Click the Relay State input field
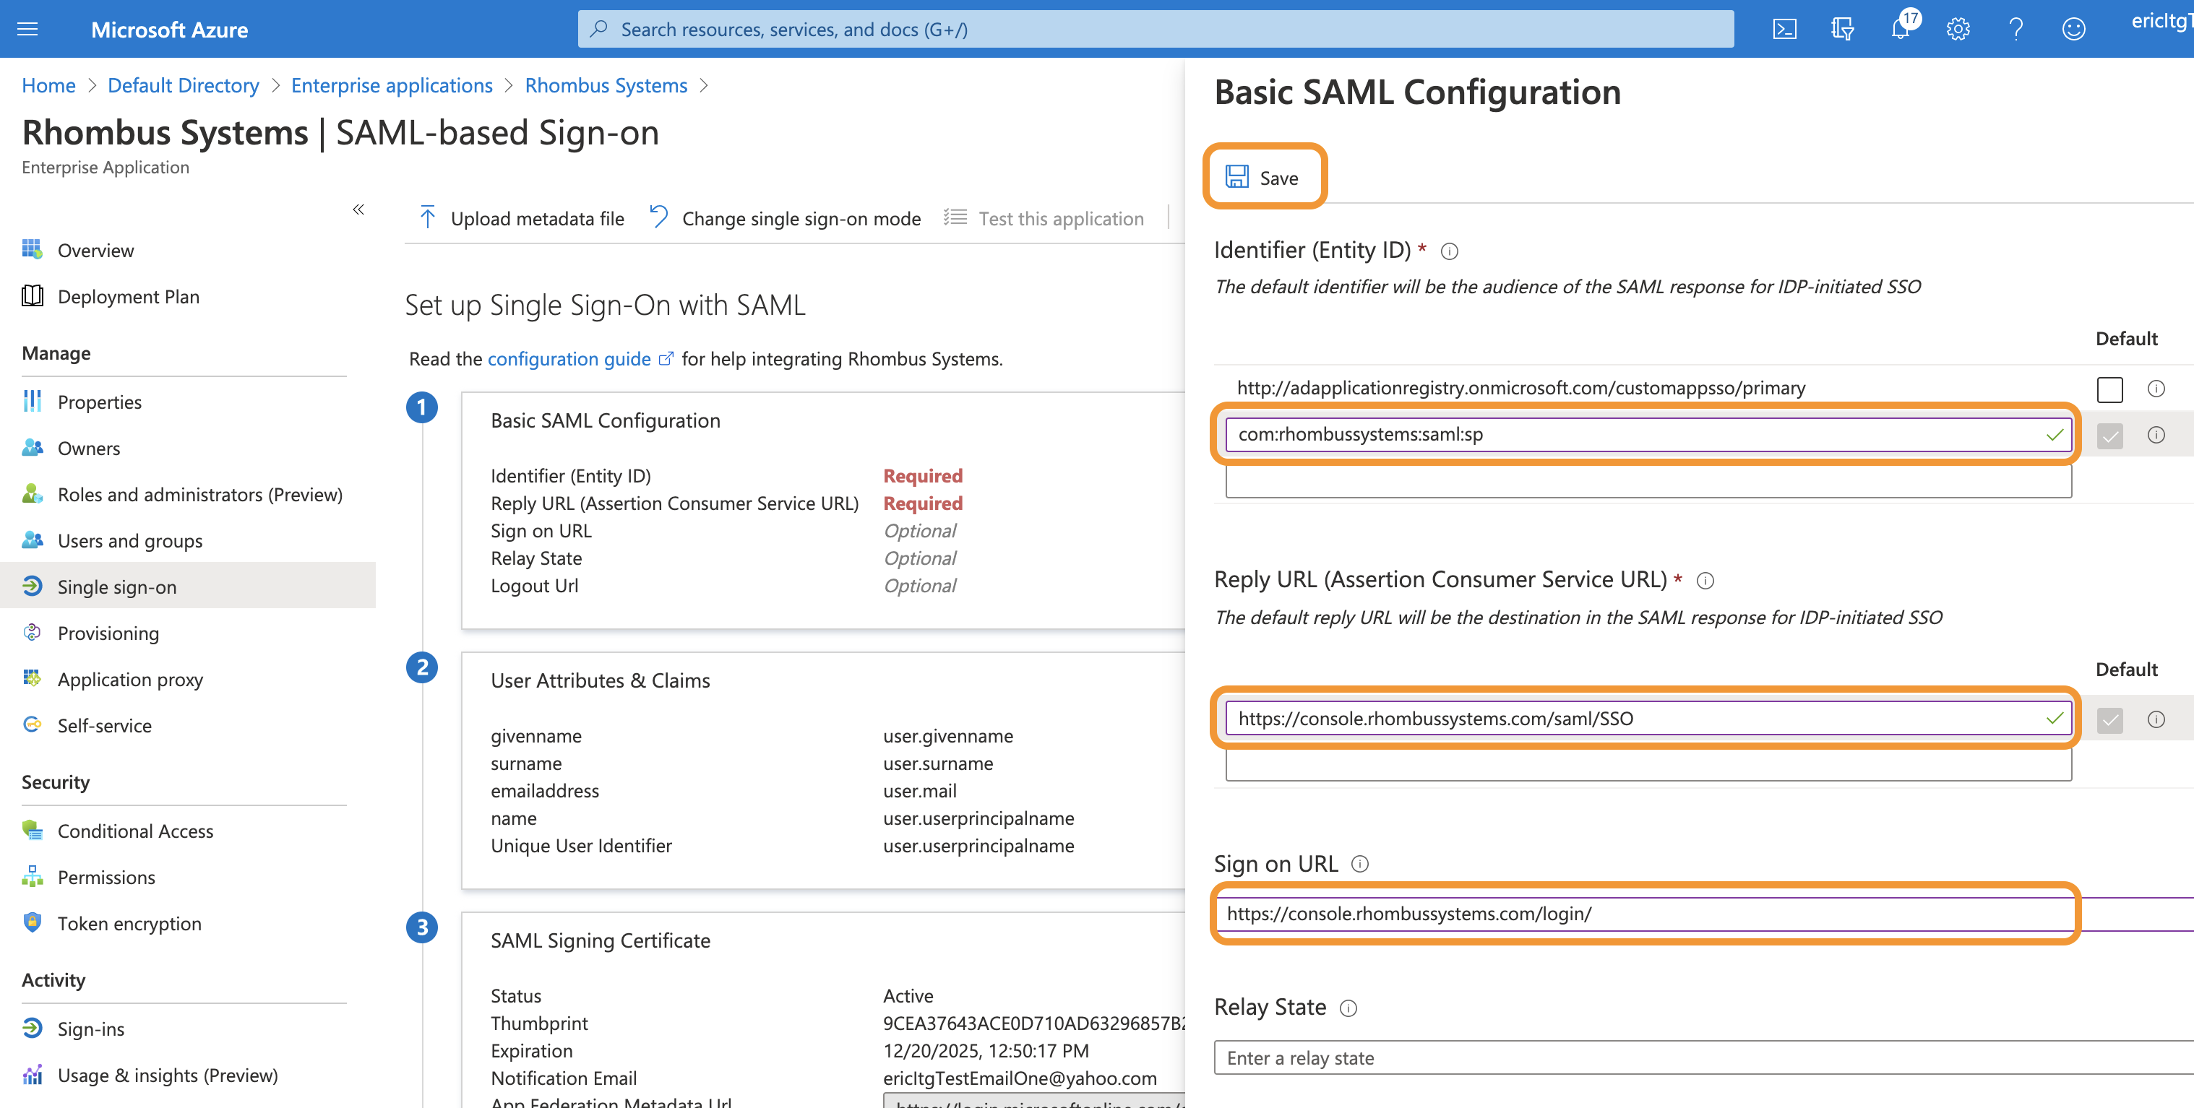 1703,1057
